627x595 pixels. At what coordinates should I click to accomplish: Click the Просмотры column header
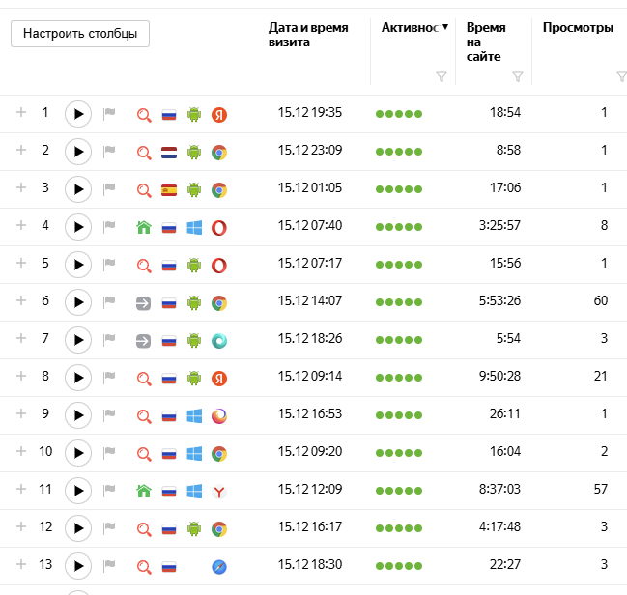pos(577,28)
